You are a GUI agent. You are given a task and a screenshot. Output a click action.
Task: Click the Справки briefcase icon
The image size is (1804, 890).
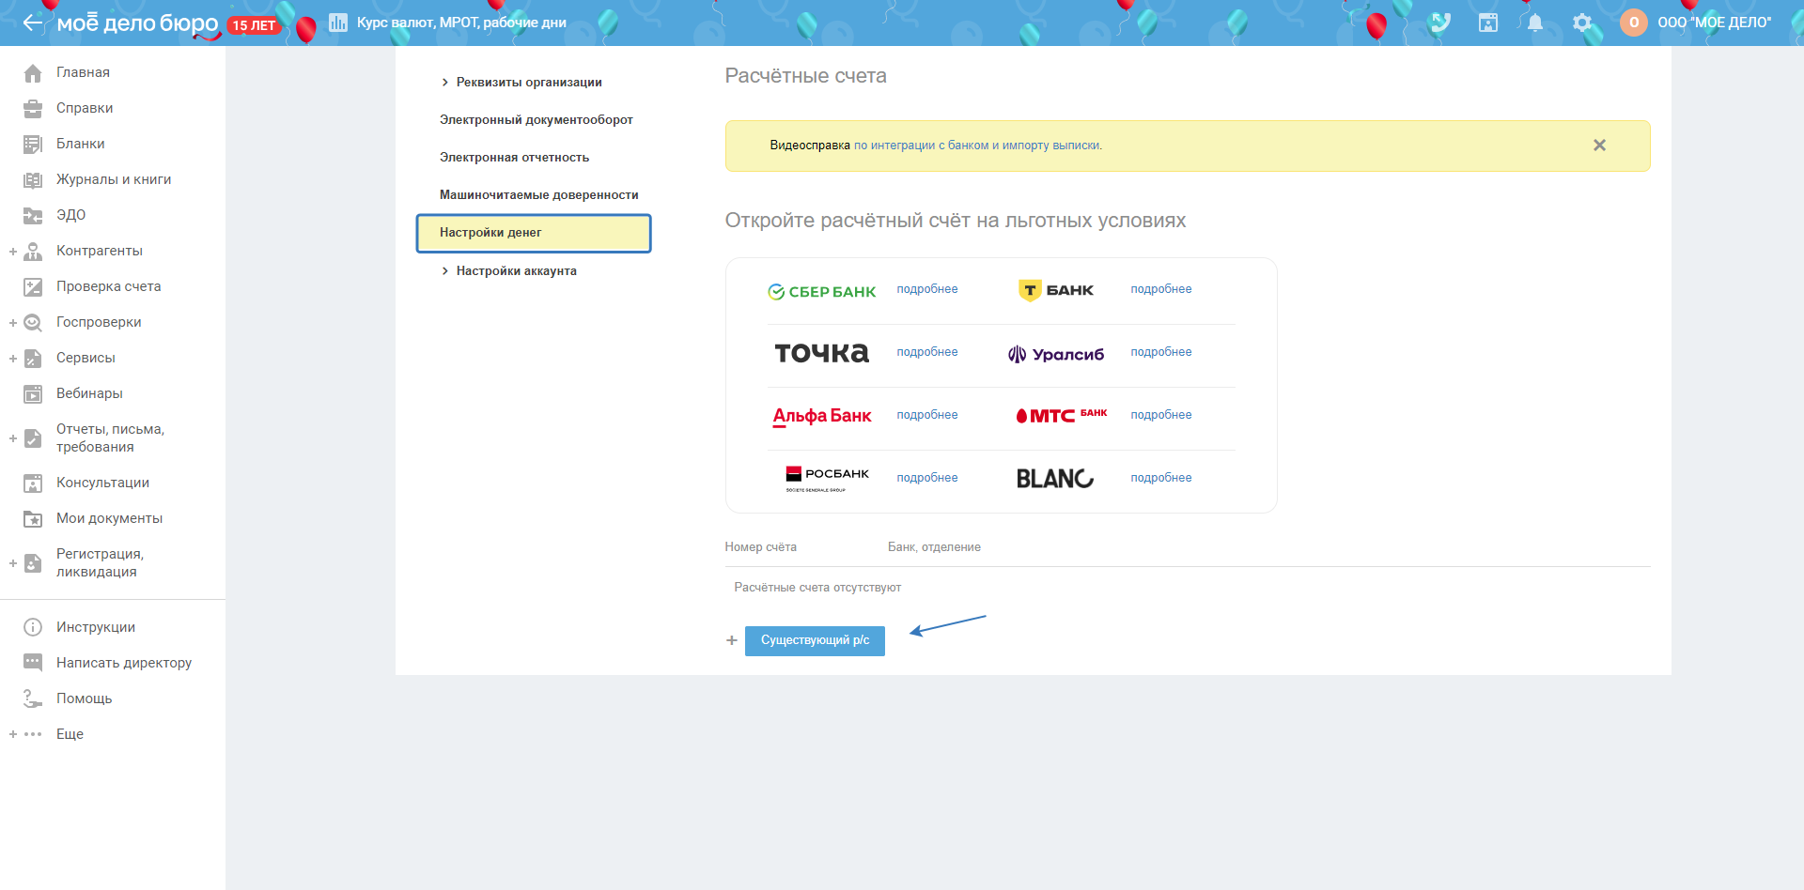tap(33, 108)
